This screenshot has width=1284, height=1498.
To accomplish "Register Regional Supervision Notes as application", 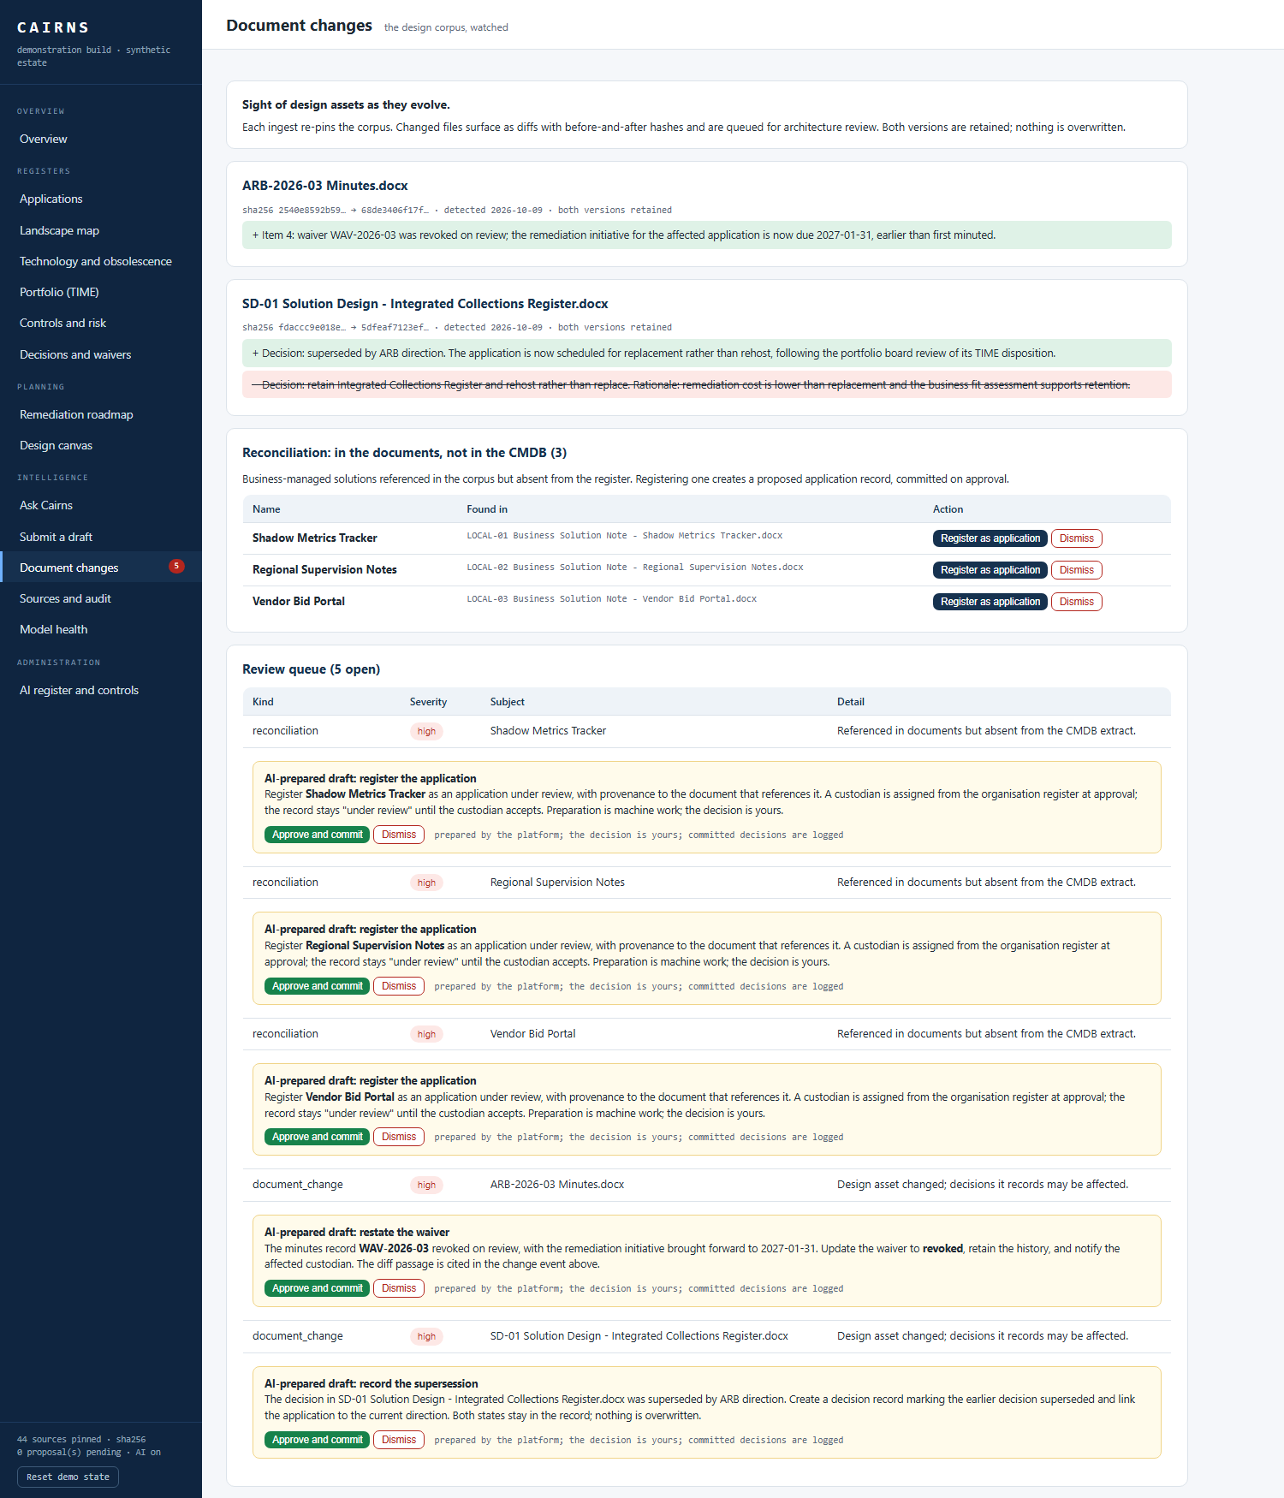I will point(990,570).
